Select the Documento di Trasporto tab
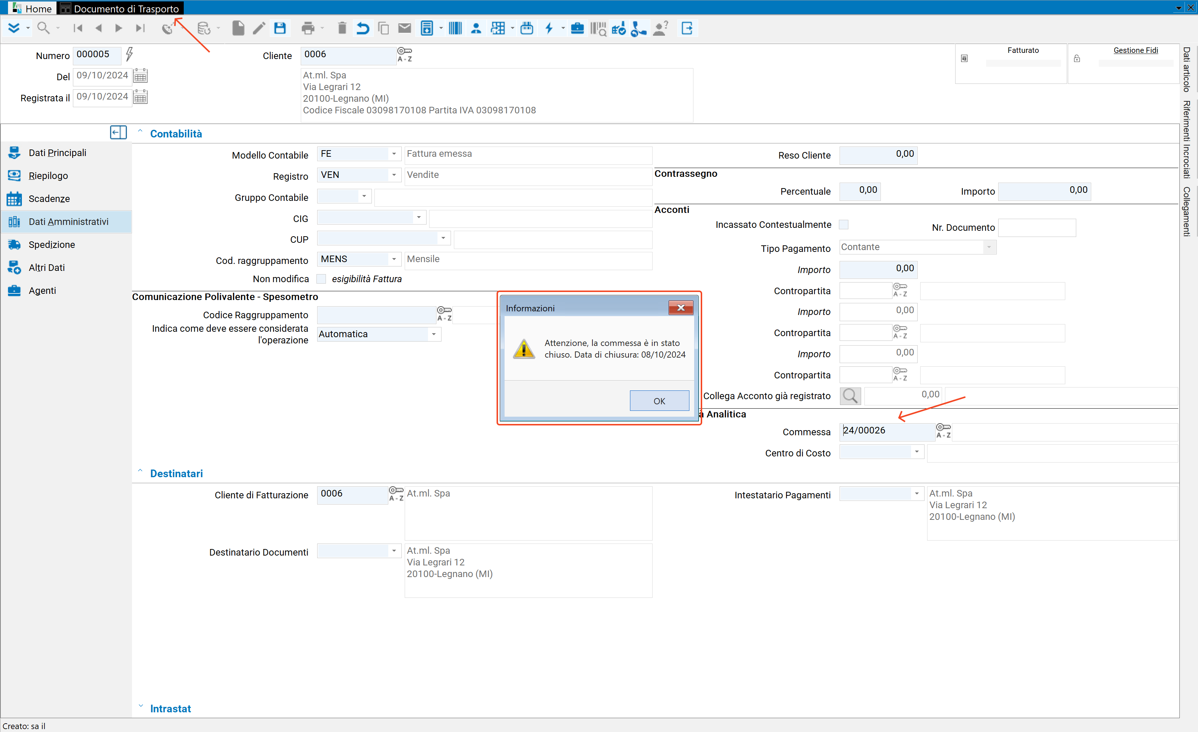The height and width of the screenshot is (732, 1198). pos(120,8)
